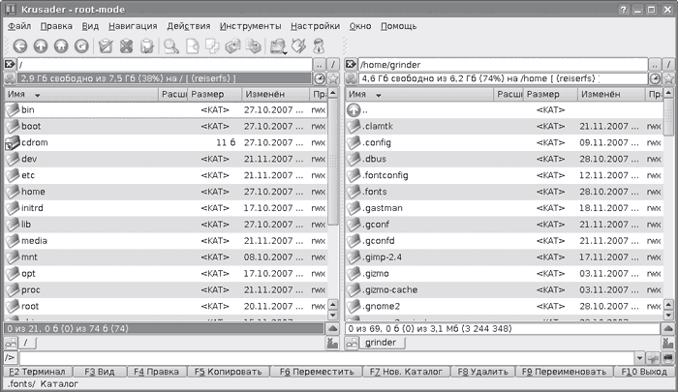
Task: Clear the left panel path field
Action: point(10,64)
